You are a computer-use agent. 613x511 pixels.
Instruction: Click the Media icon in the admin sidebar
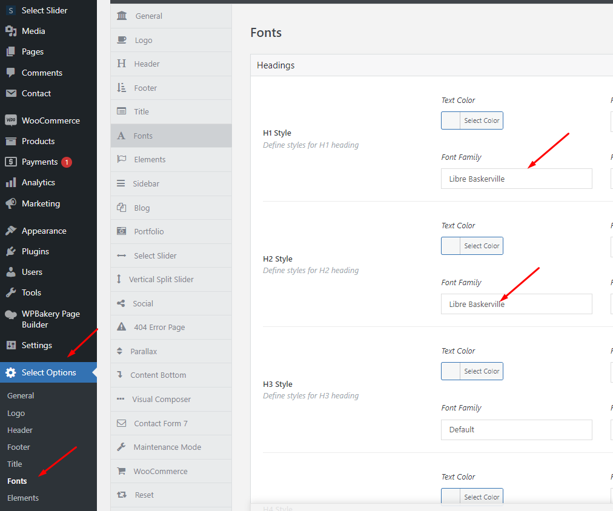click(11, 31)
